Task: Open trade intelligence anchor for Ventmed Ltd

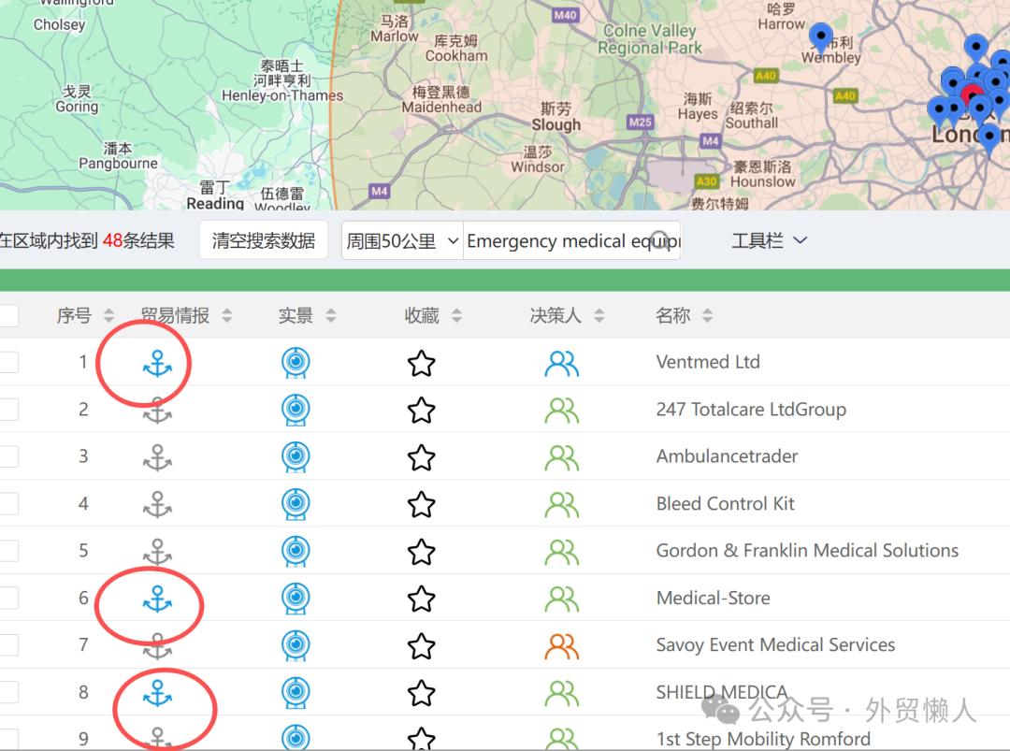Action: coord(157,363)
